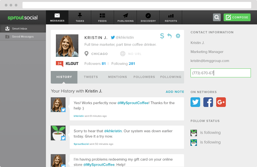
Task: Click the Google Plus network icon
Action: coord(221,102)
